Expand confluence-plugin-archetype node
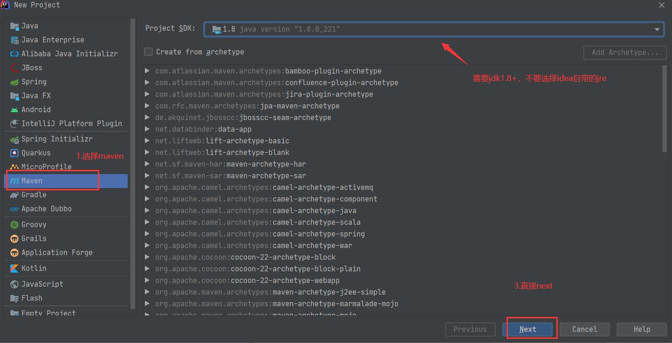The image size is (672, 343). pos(147,83)
